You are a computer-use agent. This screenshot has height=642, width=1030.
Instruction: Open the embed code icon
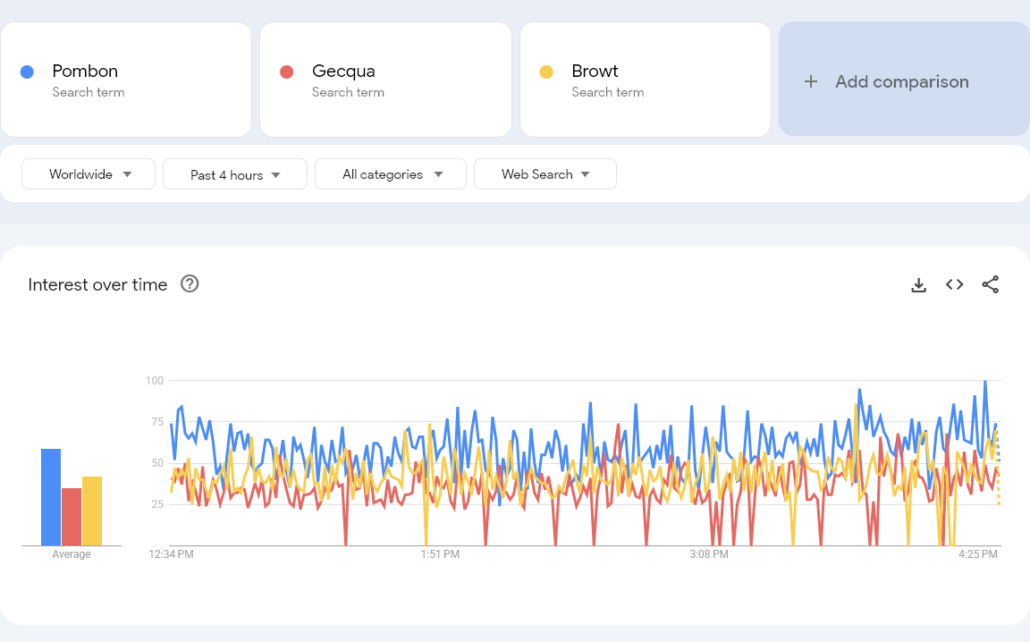point(954,285)
